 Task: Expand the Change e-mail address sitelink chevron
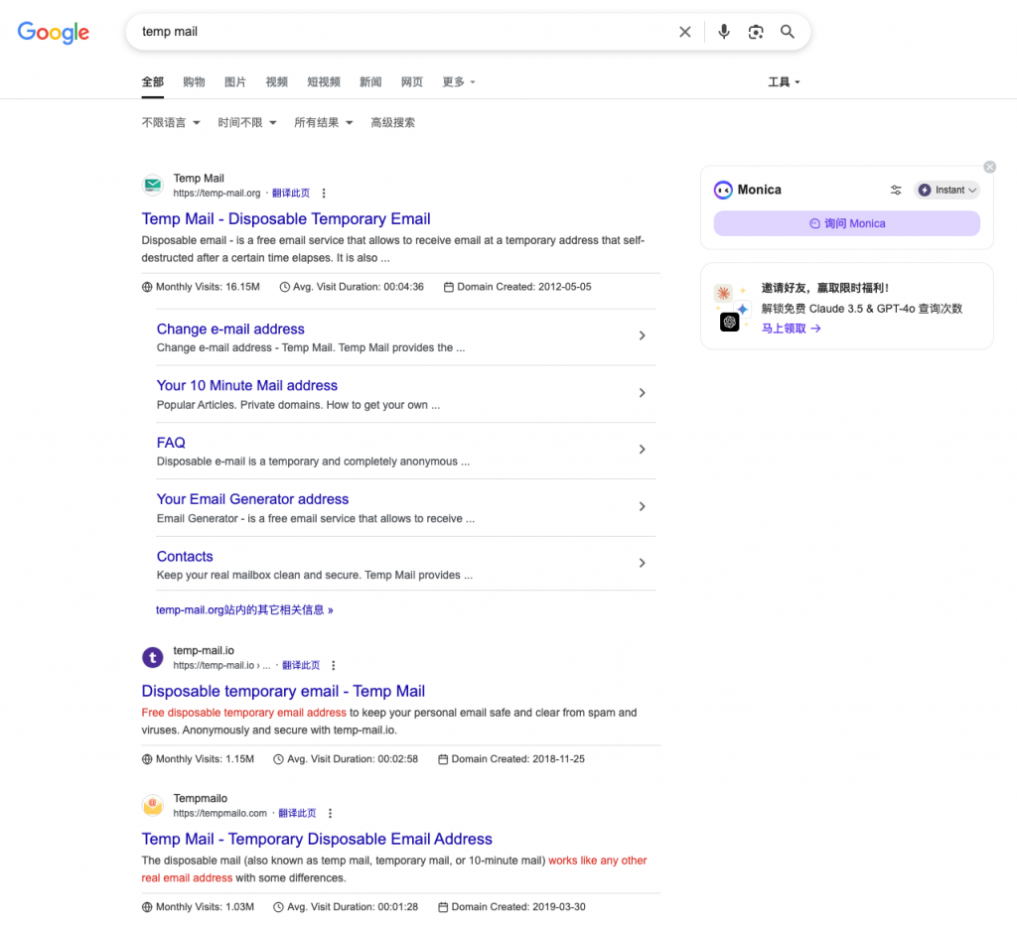point(643,335)
